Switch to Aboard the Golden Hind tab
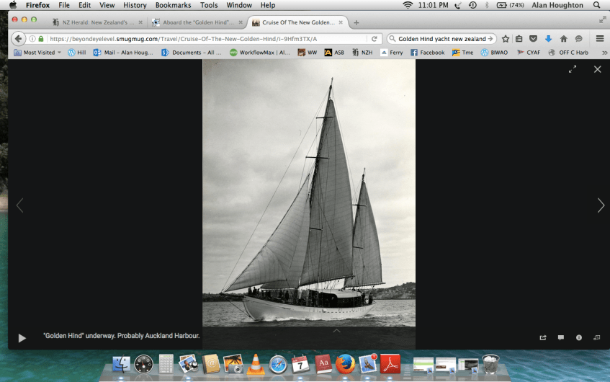Screen dimensions: 610x382 [x=196, y=22]
